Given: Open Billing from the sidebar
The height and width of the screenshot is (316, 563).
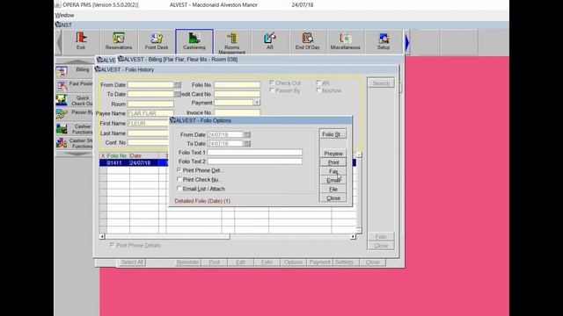Looking at the screenshot, I should pos(75,71).
